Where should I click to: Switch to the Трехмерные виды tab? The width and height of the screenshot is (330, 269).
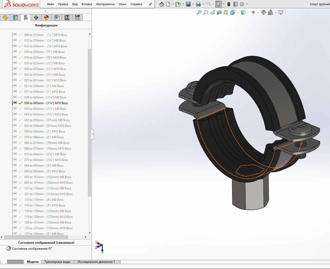(x=57, y=262)
